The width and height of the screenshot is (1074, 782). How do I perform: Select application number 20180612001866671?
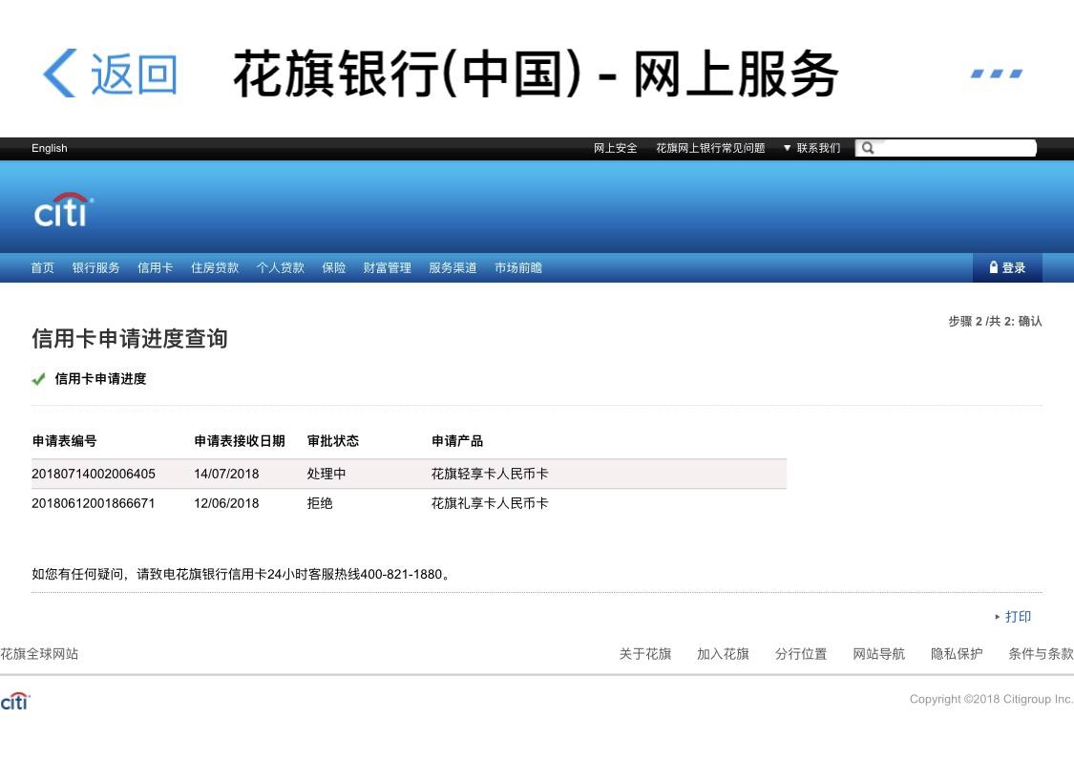[94, 503]
